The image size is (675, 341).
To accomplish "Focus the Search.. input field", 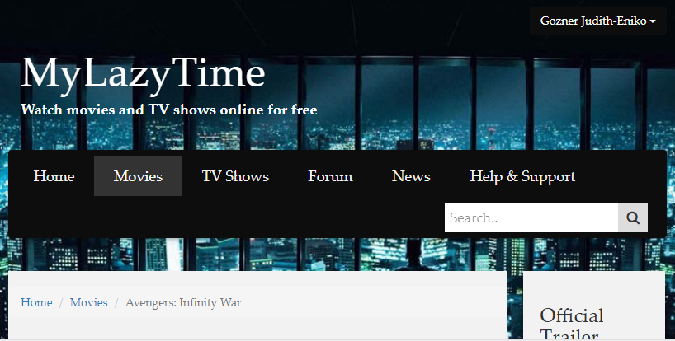I will pos(531,217).
